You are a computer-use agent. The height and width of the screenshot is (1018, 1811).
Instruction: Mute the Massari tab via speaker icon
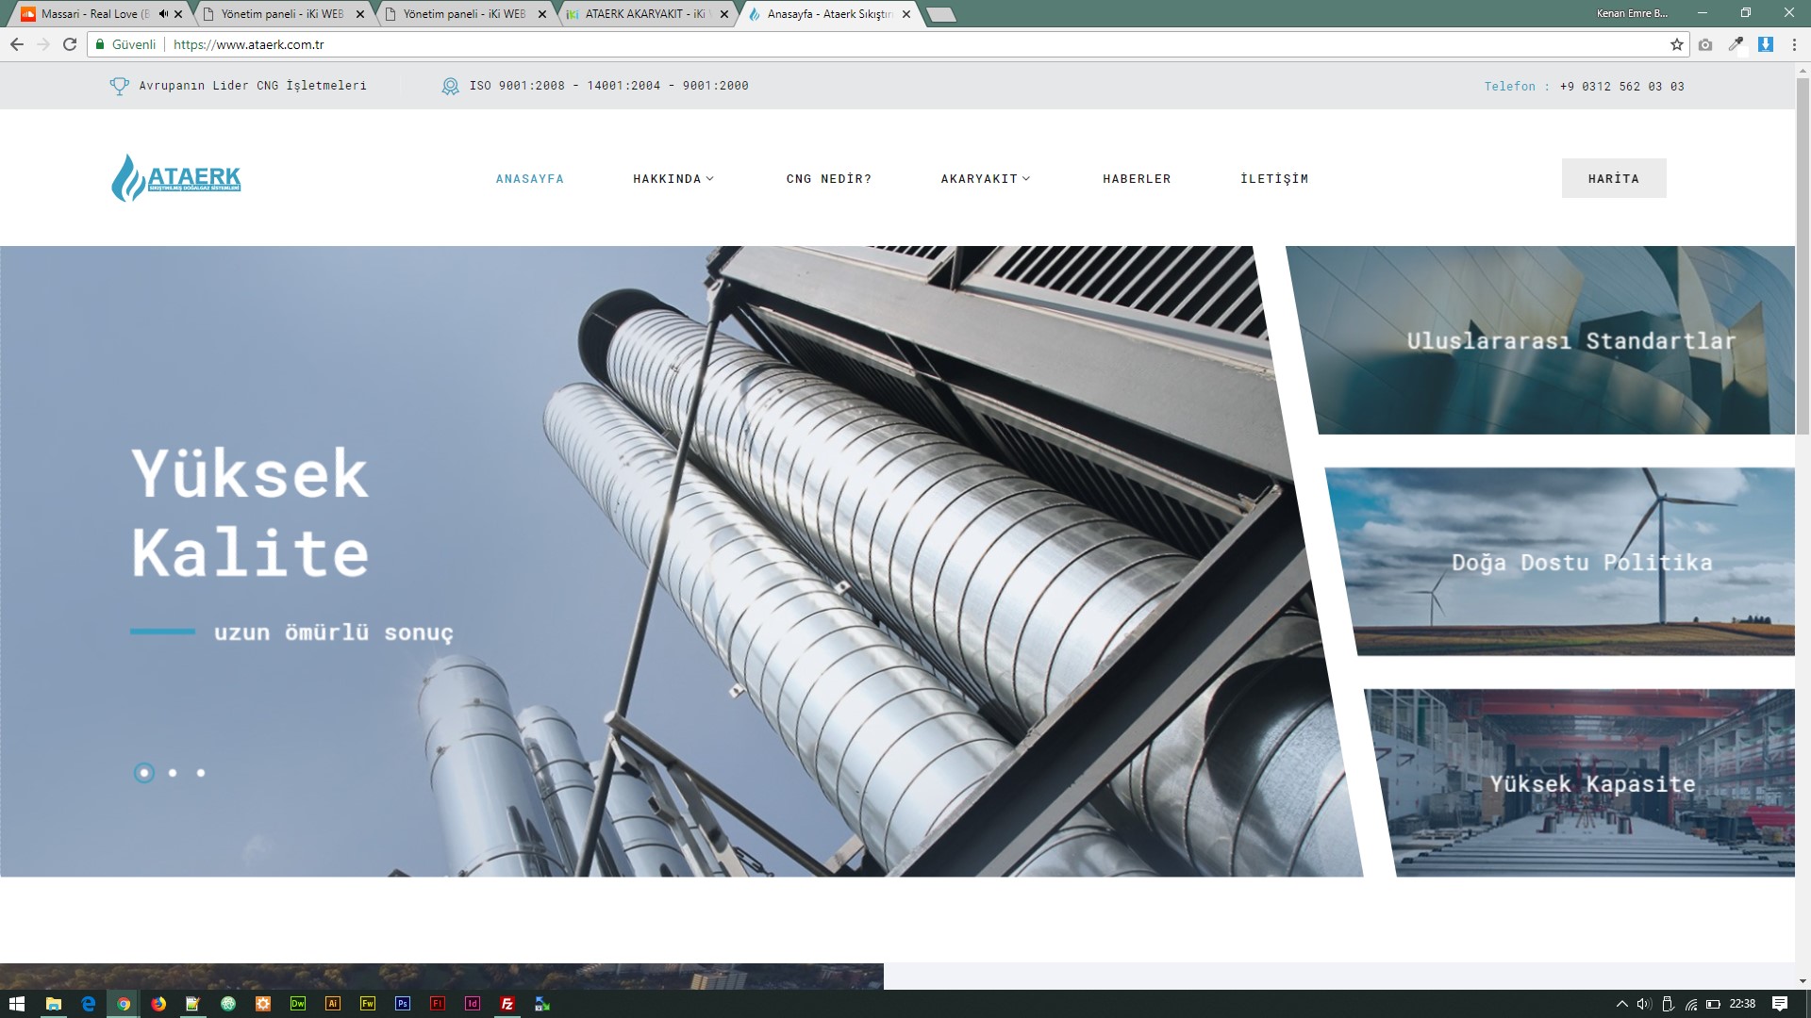point(163,14)
